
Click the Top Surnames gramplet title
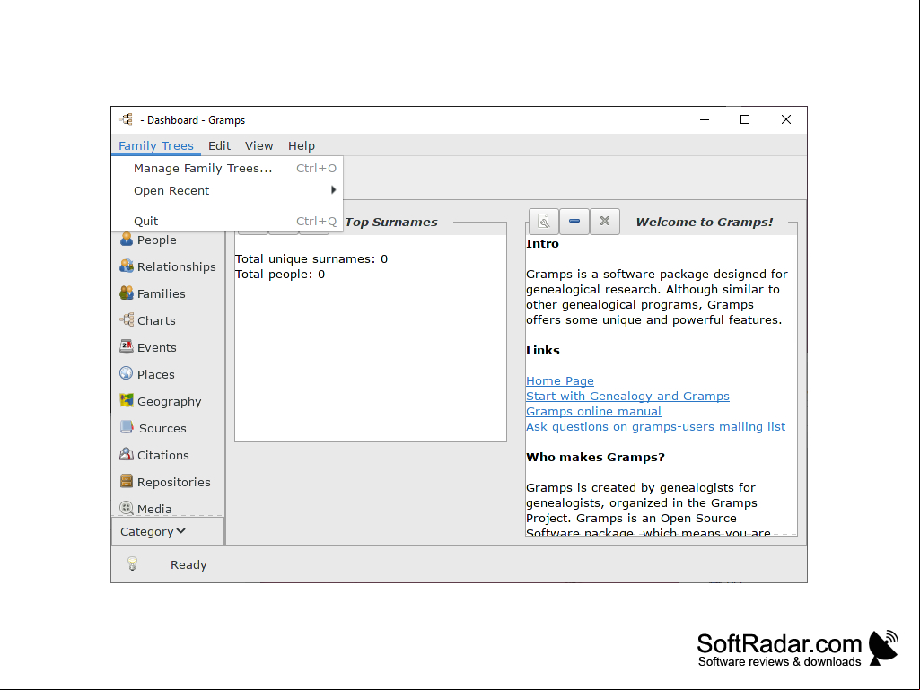tap(391, 222)
